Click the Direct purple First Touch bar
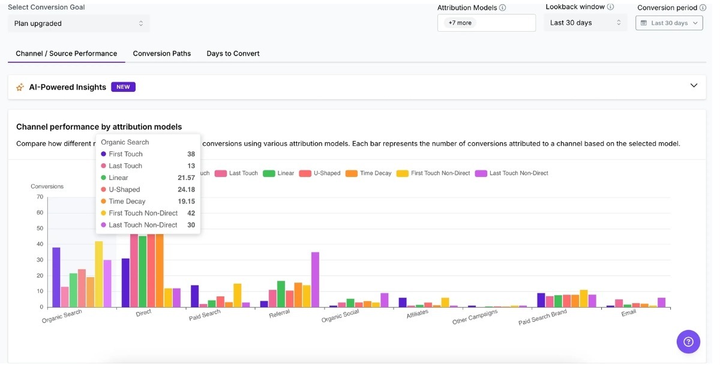This screenshot has height=378, width=720. [x=125, y=283]
